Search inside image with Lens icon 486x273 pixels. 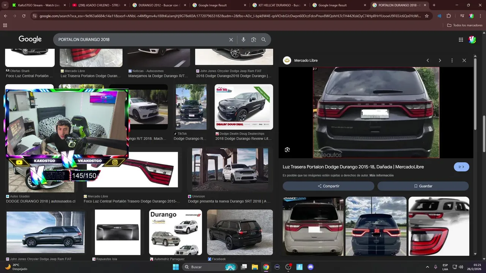pos(287,150)
